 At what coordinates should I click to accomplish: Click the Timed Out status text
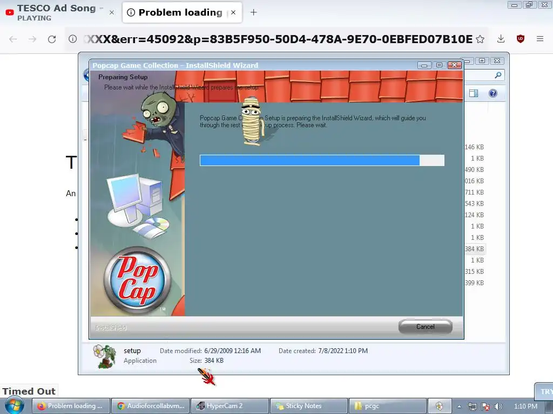pos(29,391)
